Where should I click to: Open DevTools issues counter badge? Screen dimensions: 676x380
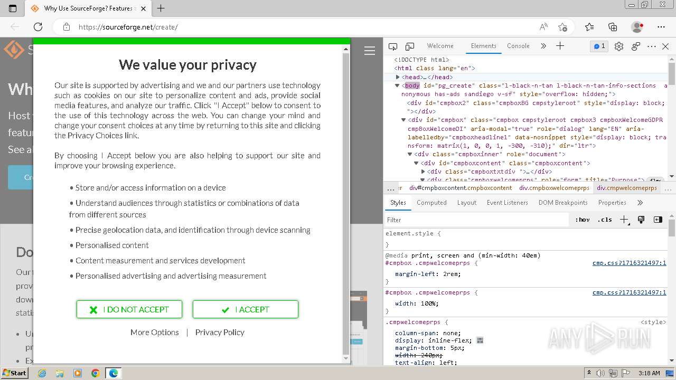(599, 46)
